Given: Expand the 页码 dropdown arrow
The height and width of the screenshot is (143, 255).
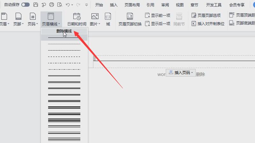Looking at the screenshot, I should coord(37,24).
